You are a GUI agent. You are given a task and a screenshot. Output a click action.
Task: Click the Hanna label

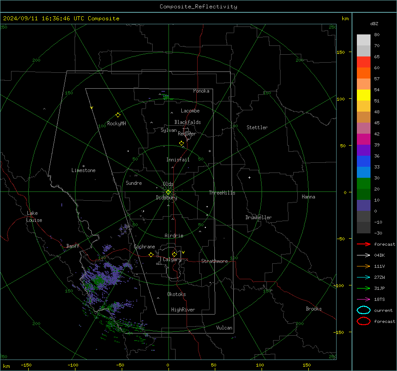click(x=308, y=197)
